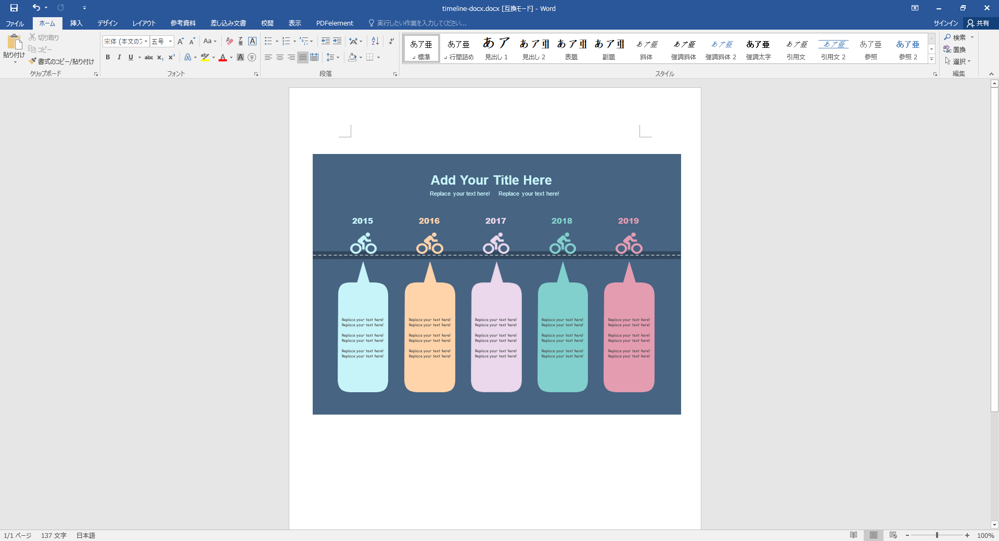Switch to the PDFelement tab

tap(335, 23)
